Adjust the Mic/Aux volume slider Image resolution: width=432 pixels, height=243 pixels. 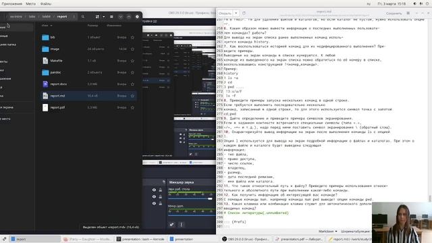coord(192,215)
